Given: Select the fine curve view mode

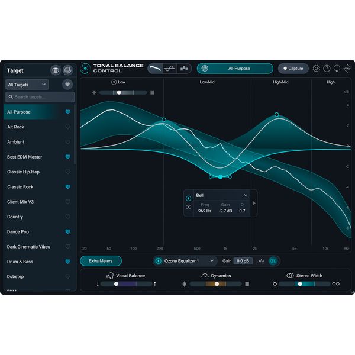Looking at the screenshot, I should click(170, 69).
